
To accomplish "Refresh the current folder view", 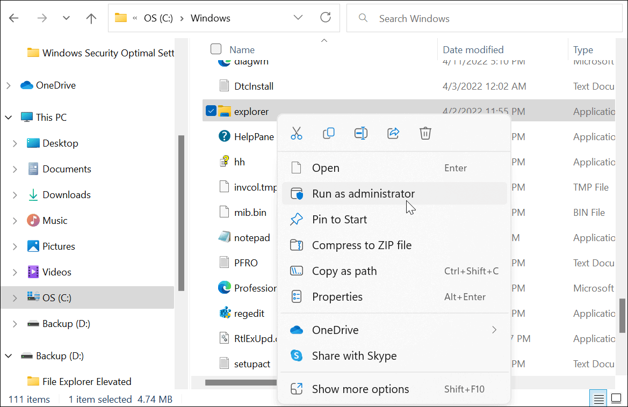I will [325, 17].
